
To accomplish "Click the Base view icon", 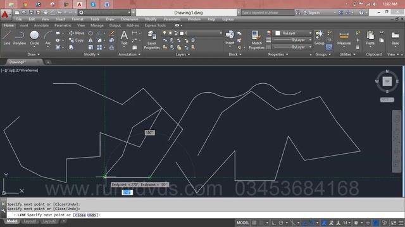I will (395, 38).
